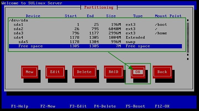This screenshot has height=111, width=199.
Task: Select the sda3 partition row
Action: pyautogui.click(x=95, y=33)
